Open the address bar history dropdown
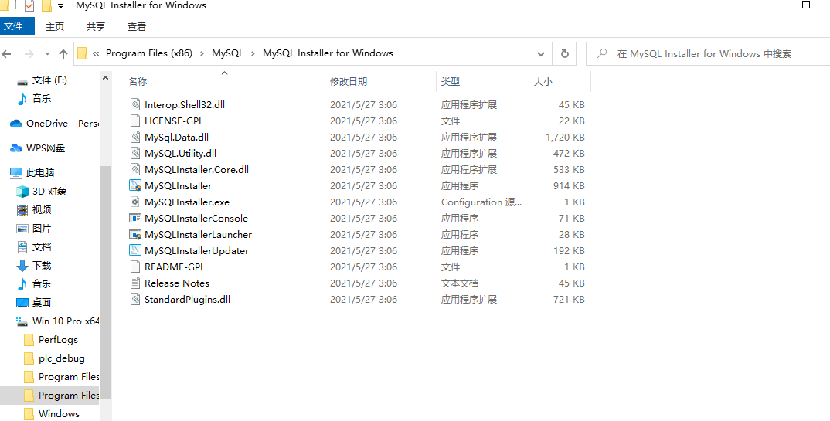830x421 pixels. pyautogui.click(x=540, y=53)
